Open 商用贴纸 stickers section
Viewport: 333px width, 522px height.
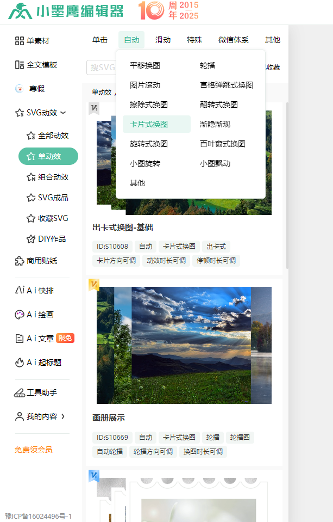point(36,261)
